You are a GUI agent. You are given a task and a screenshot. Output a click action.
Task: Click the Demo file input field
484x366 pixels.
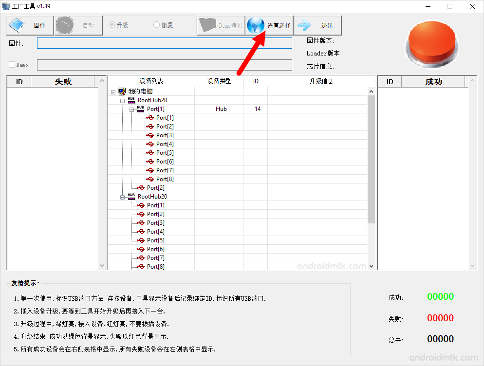[x=164, y=65]
